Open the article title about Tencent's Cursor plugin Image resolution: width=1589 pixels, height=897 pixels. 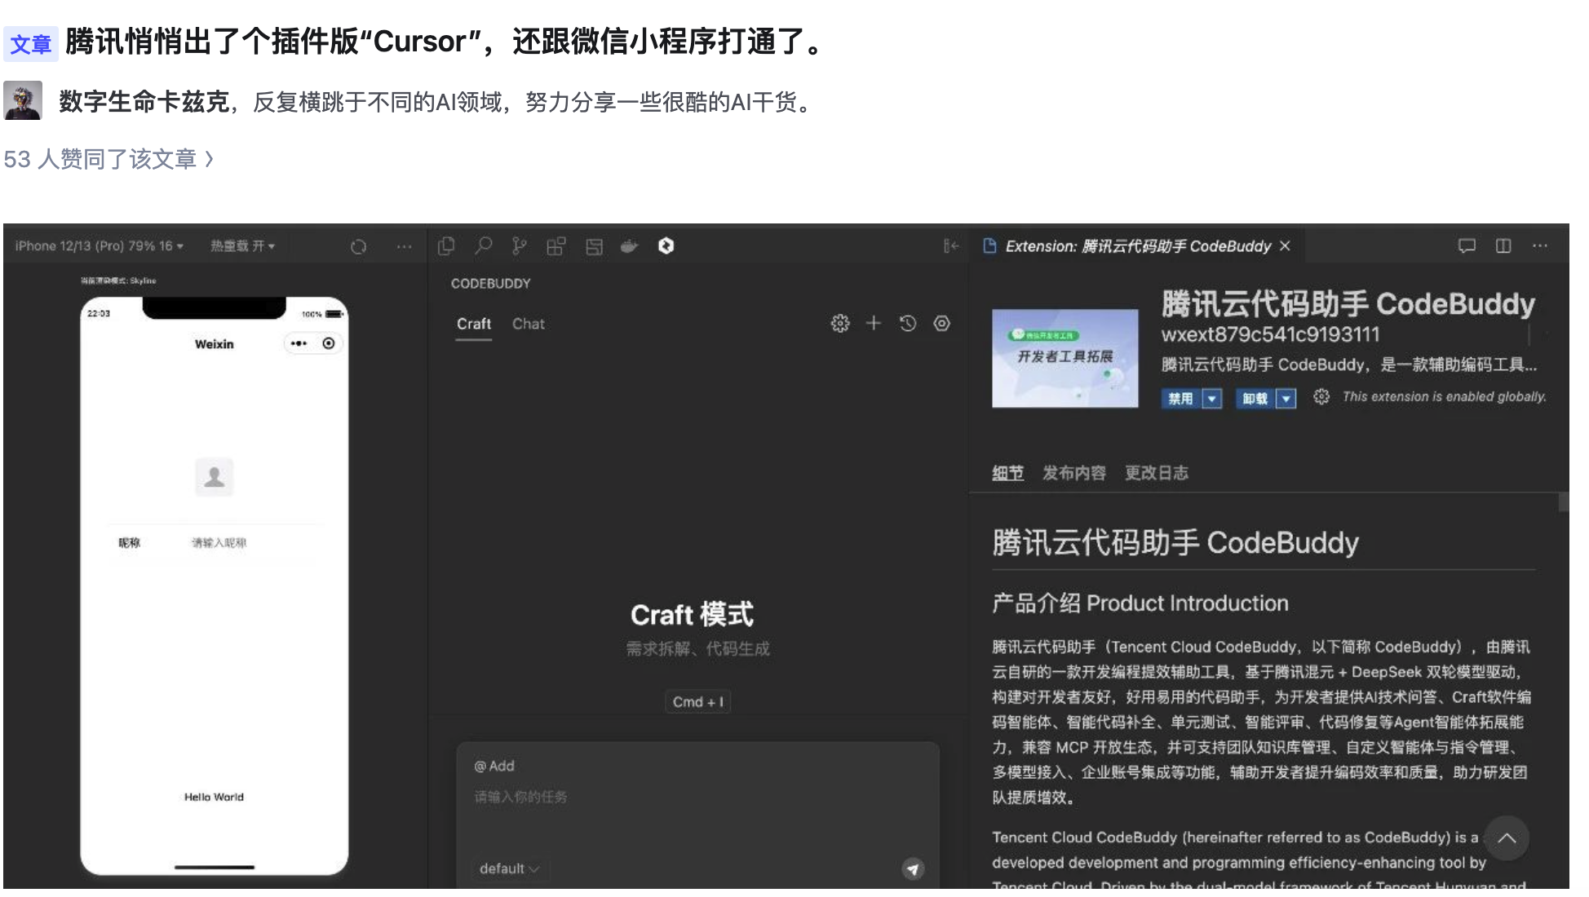click(x=448, y=42)
